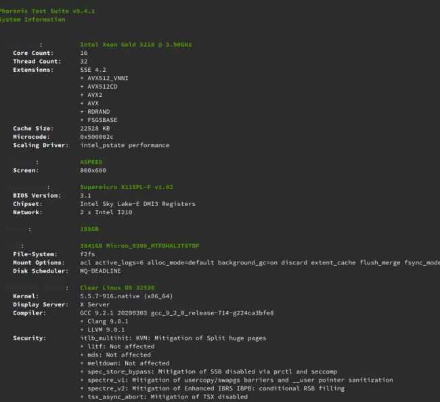
Task: Click 'Intel Sky Lake-E DMI3 Registers' chipset value
Action: pyautogui.click(x=137, y=204)
